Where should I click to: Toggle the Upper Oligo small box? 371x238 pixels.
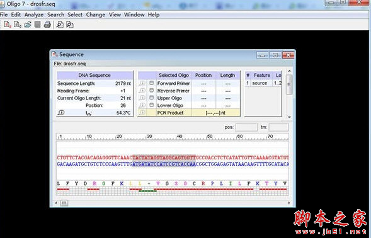[152, 98]
